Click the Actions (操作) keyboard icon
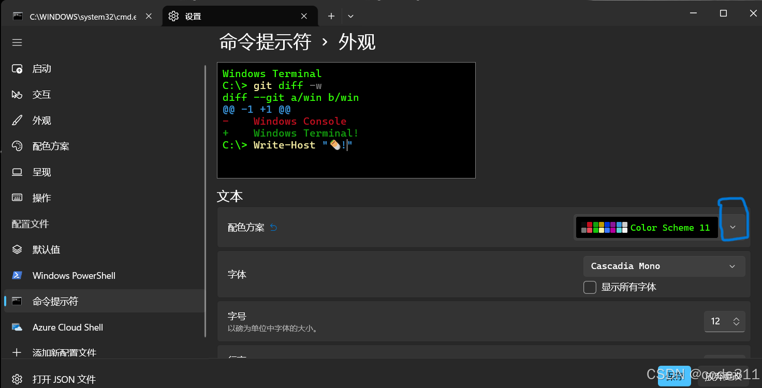Image resolution: width=762 pixels, height=388 pixels. click(17, 198)
